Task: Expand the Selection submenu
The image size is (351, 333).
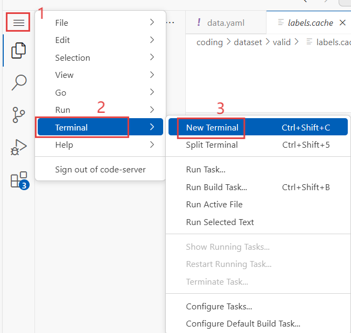Action: pos(100,57)
